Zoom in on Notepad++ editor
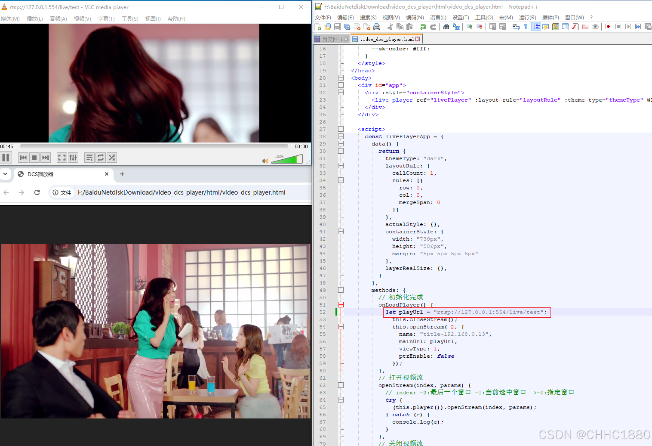Image resolution: width=652 pixels, height=446 pixels. 470,27
